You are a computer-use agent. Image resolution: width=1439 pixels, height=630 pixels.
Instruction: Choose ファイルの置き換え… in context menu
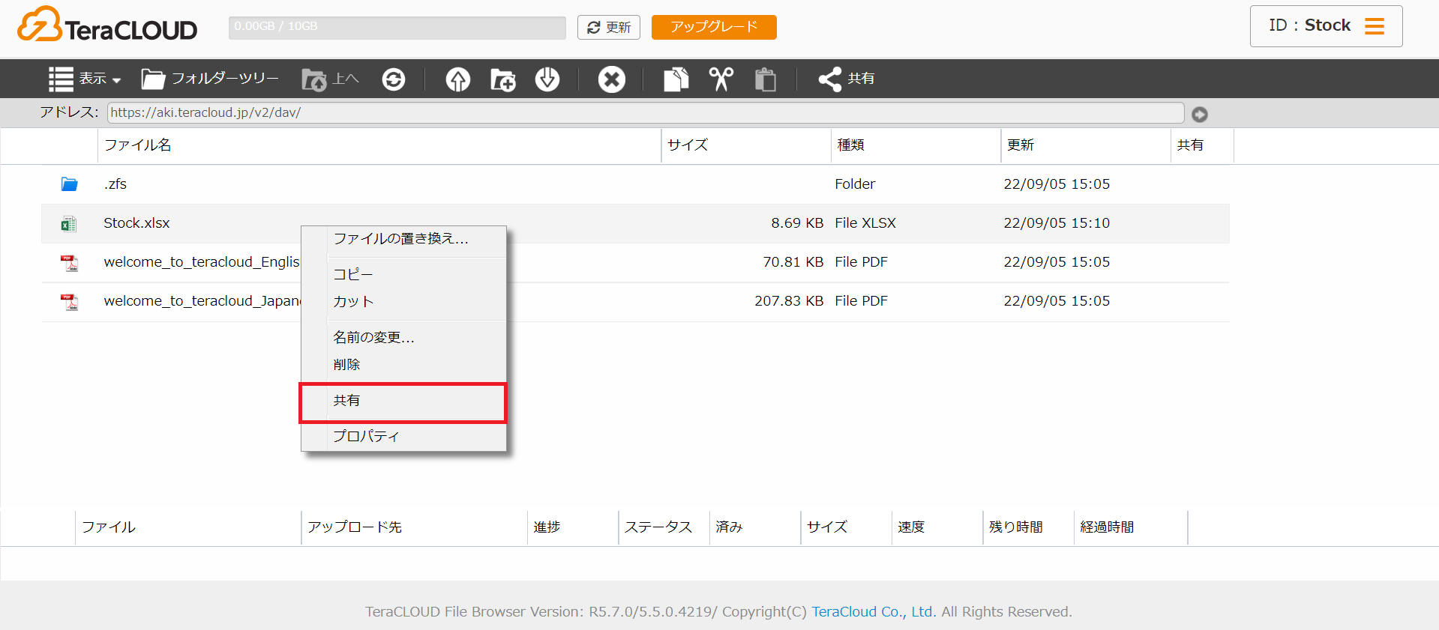(404, 239)
